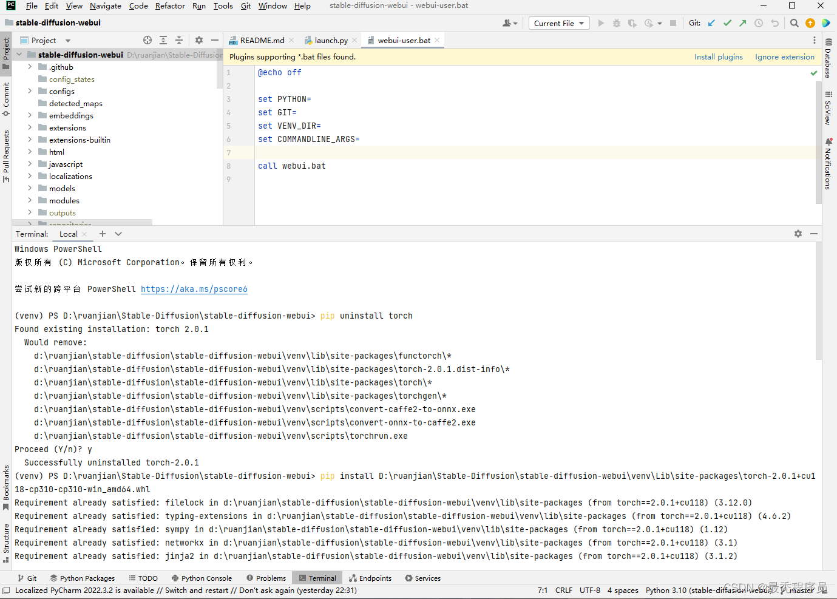Open terminal shell options dropdown arrow
Image resolution: width=837 pixels, height=599 pixels.
click(118, 234)
